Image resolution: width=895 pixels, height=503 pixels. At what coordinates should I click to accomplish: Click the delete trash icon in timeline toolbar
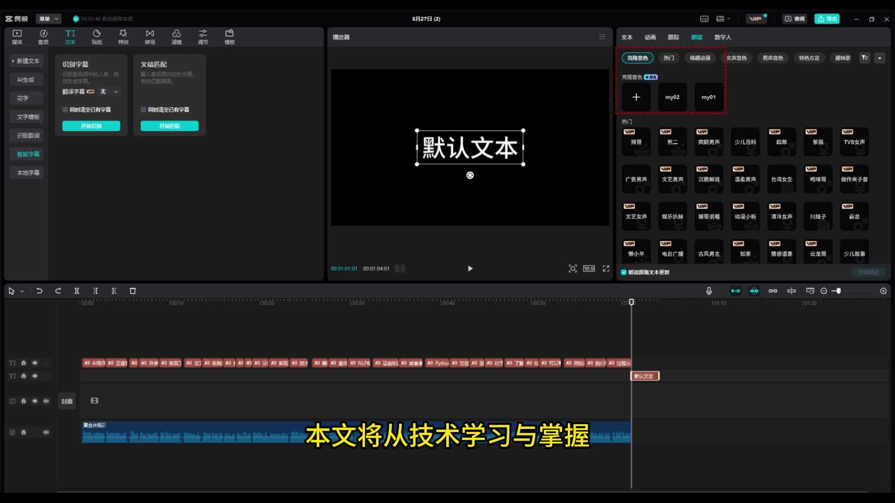pyautogui.click(x=133, y=291)
